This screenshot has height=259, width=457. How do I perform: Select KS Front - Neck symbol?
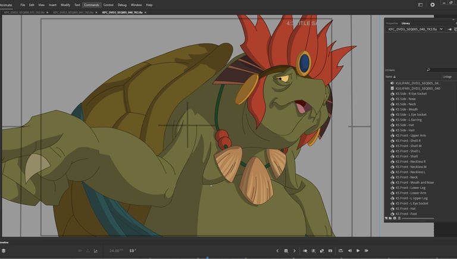pos(406,178)
